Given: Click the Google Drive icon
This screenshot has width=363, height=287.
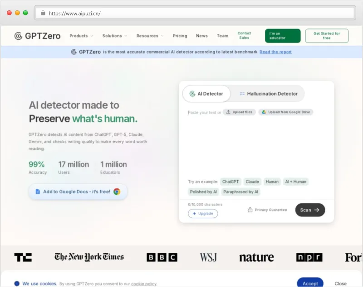Looking at the screenshot, I should (x=264, y=112).
